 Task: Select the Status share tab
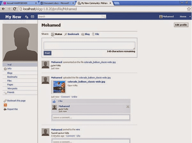pos(57,34)
